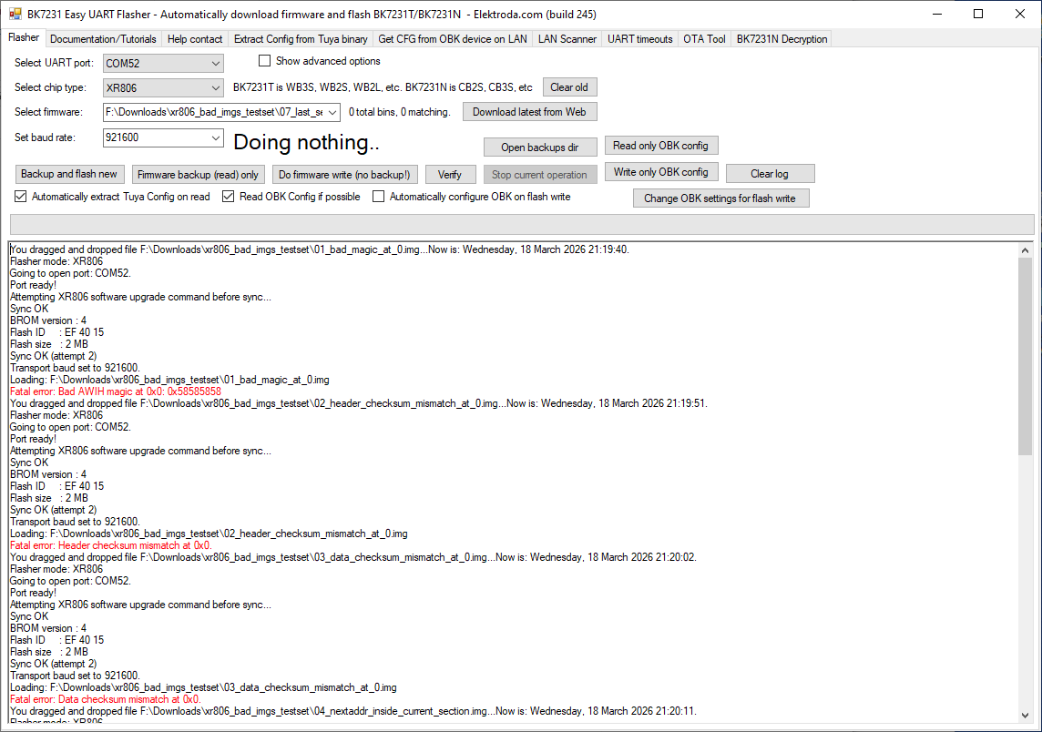Click Do firmware write (no backup!) button
This screenshot has height=732, width=1042.
pos(344,174)
